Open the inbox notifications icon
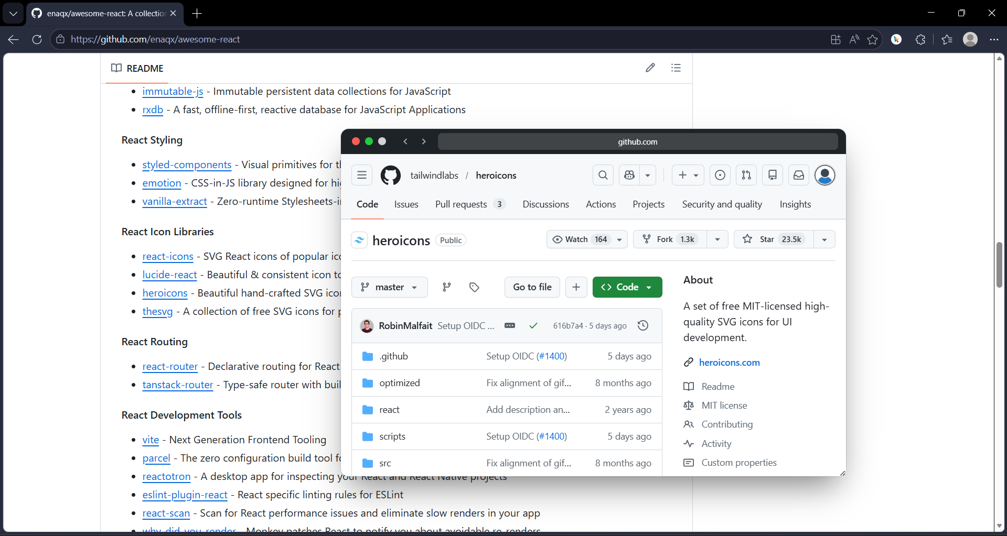The height and width of the screenshot is (536, 1007). 799,175
